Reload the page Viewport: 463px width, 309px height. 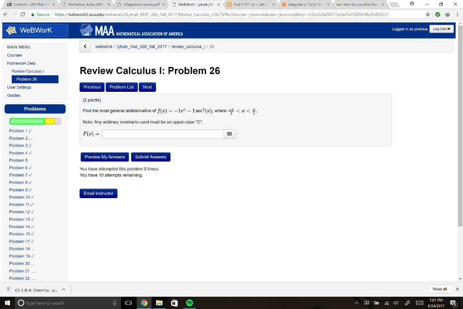[23, 14]
